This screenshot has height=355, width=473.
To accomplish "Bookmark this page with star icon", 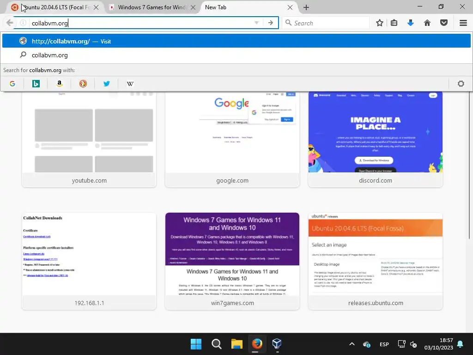I will pos(380,23).
